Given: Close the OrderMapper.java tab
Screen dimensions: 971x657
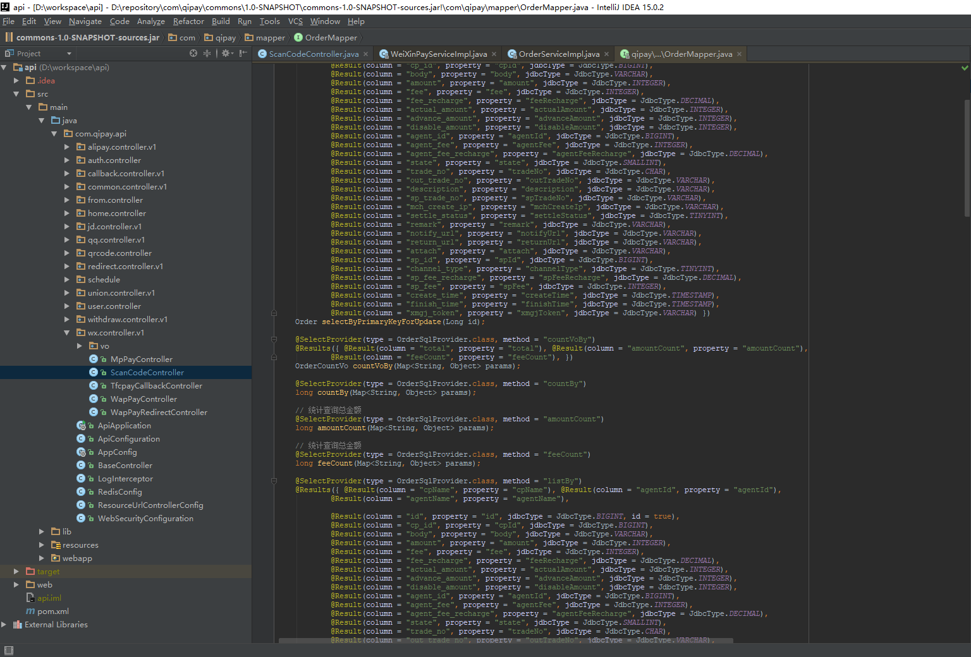Looking at the screenshot, I should [x=739, y=54].
